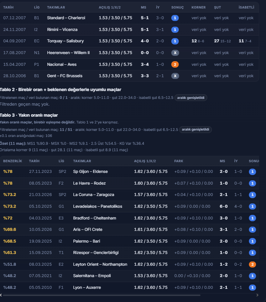Click the Levadeiakos – Panetolikos match name
This screenshot has width=266, height=302.
point(98,206)
